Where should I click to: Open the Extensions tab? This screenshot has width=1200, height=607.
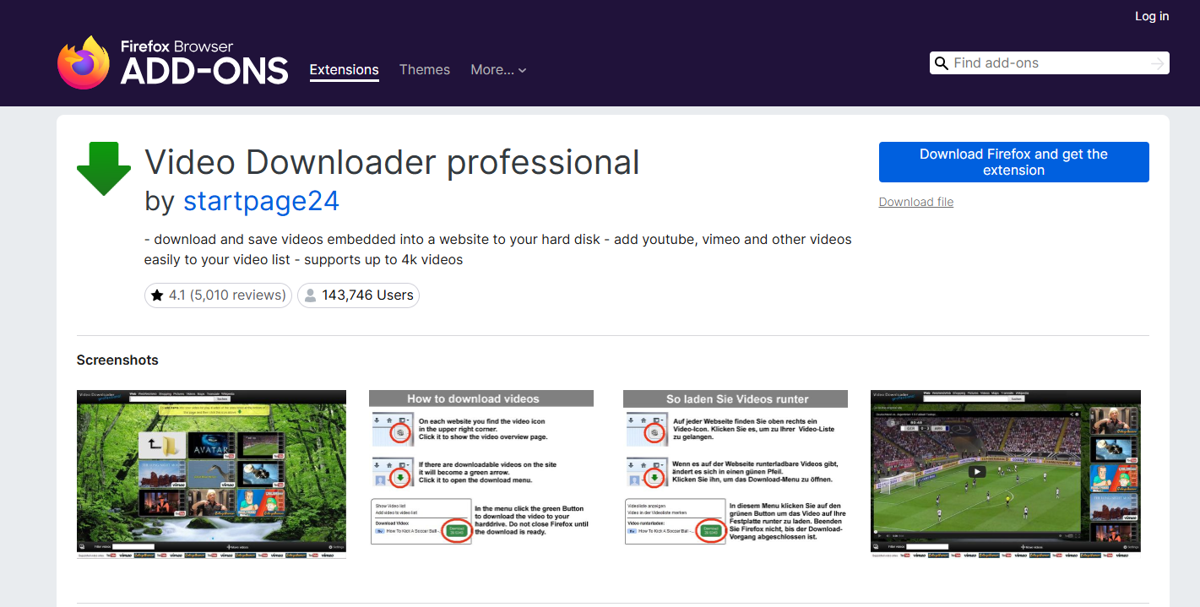pos(345,70)
